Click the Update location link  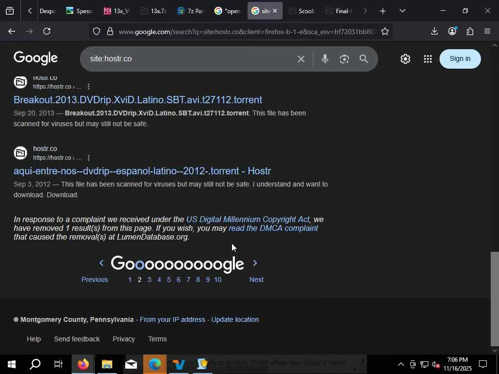click(235, 319)
